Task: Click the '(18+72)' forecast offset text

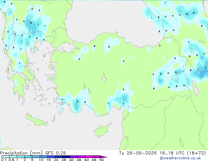Action: pyautogui.click(x=197, y=153)
